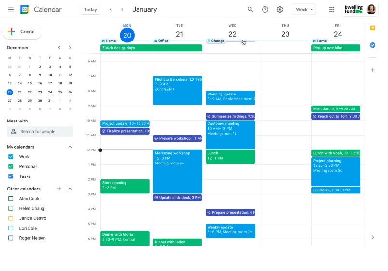
Task: Open the Pick up new bike event
Action: coord(336,48)
